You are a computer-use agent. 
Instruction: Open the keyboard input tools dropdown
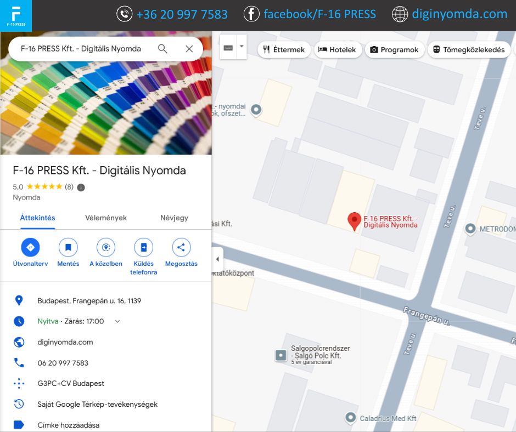[241, 47]
